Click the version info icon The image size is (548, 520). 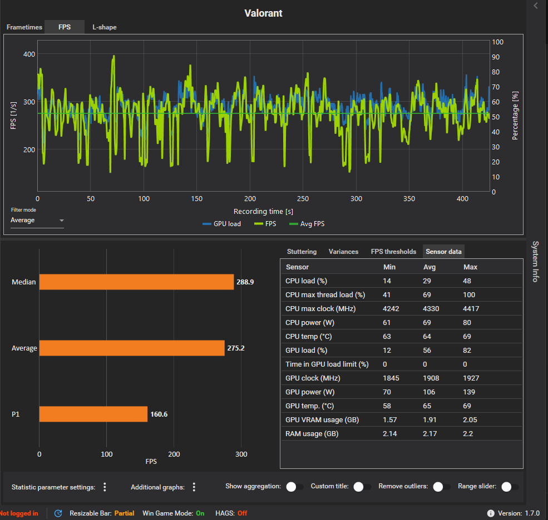click(491, 513)
